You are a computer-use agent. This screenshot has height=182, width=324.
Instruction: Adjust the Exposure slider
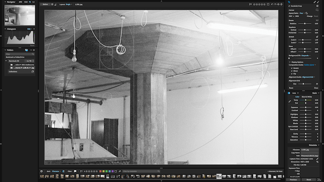(305, 107)
